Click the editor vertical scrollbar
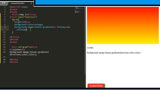 pyautogui.click(x=85, y=41)
